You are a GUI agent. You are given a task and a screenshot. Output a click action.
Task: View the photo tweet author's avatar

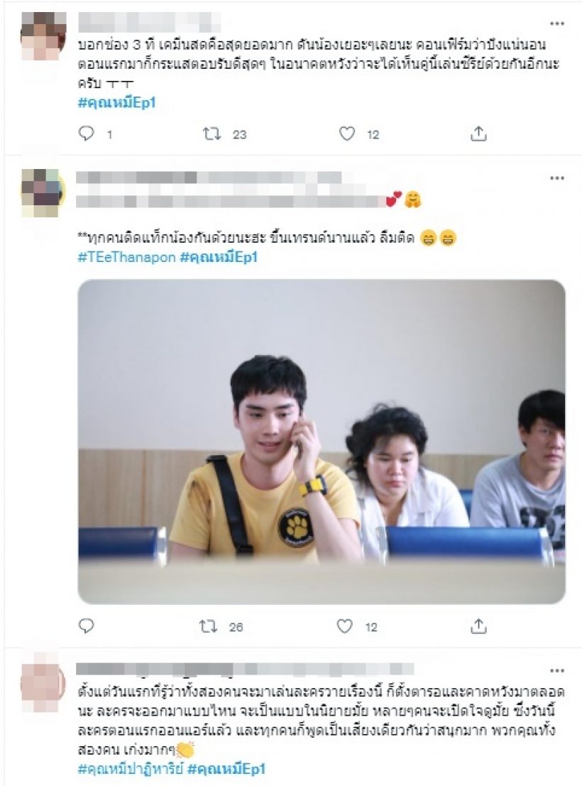coord(43,192)
